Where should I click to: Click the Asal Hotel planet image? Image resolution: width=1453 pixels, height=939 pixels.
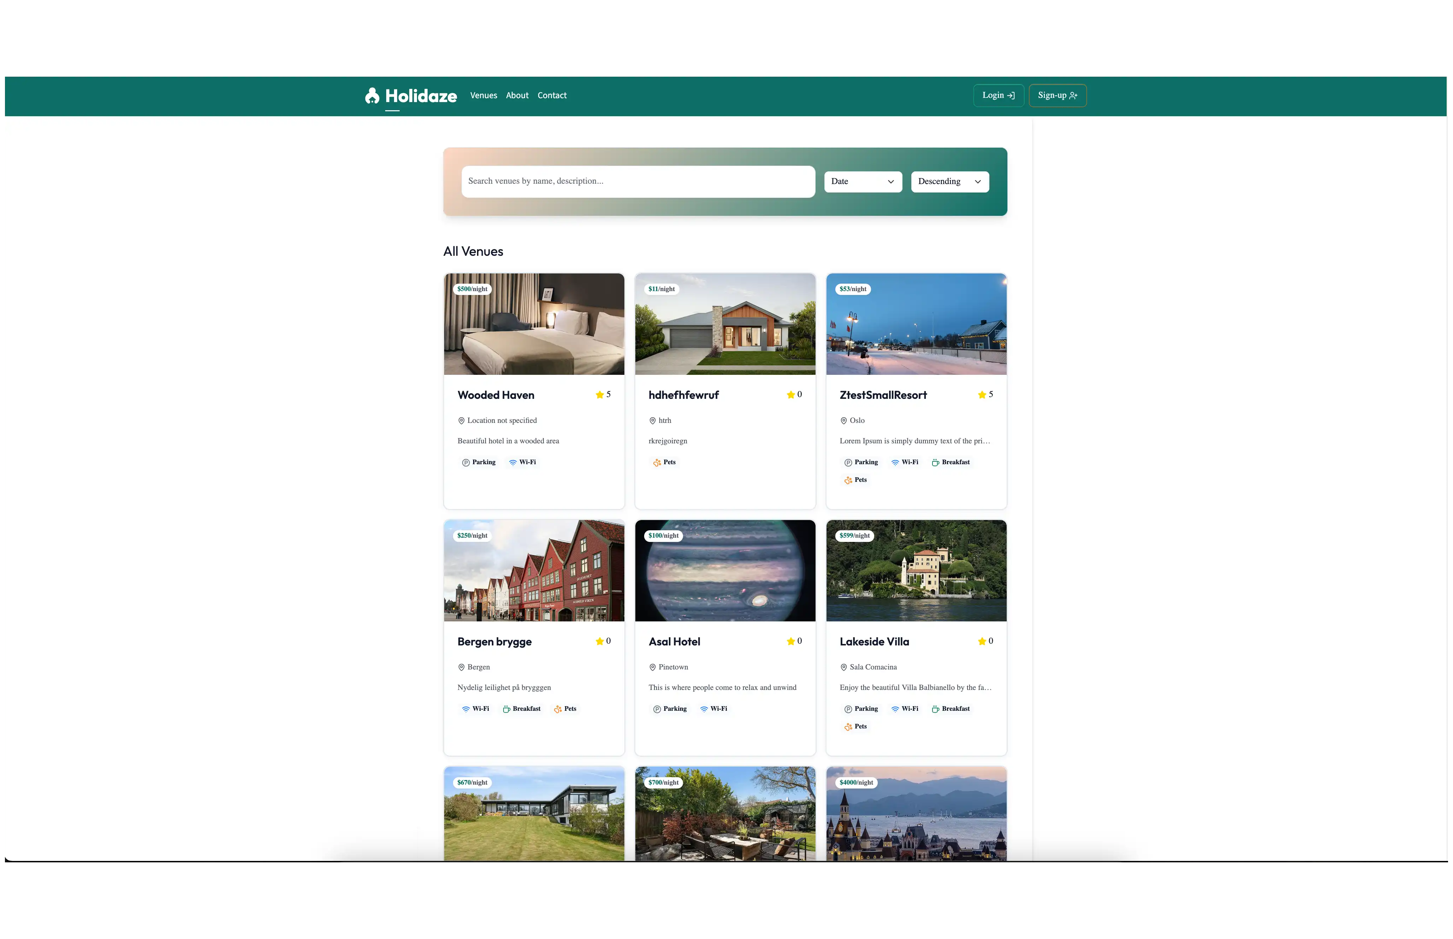pos(725,571)
